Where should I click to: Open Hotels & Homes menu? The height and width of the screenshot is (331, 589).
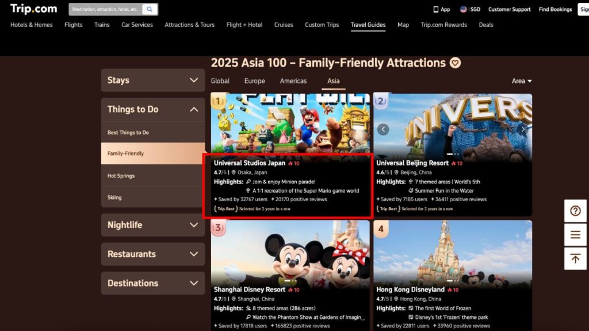pos(32,25)
